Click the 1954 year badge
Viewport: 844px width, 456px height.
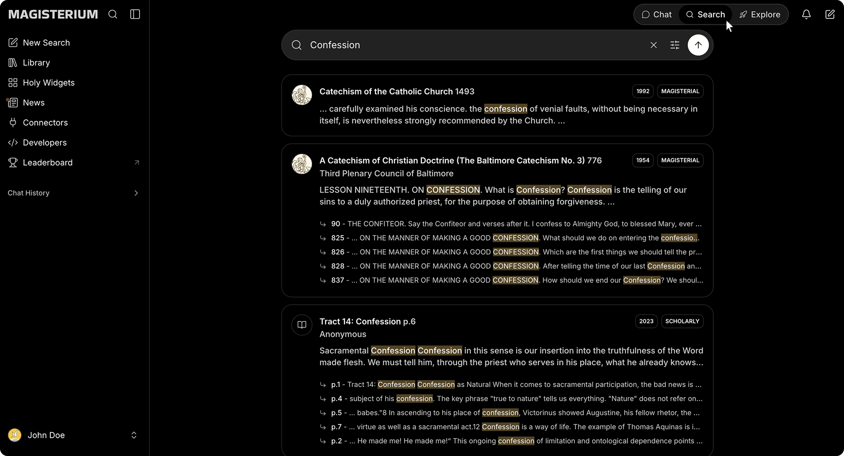643,160
